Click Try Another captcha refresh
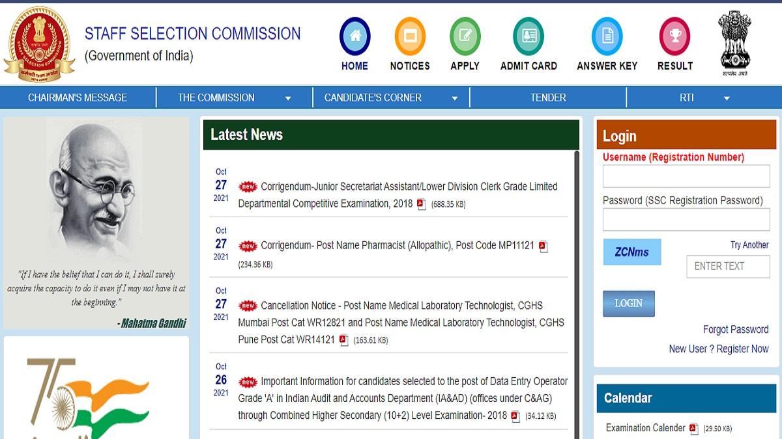Image resolution: width=782 pixels, height=439 pixels. click(x=751, y=245)
